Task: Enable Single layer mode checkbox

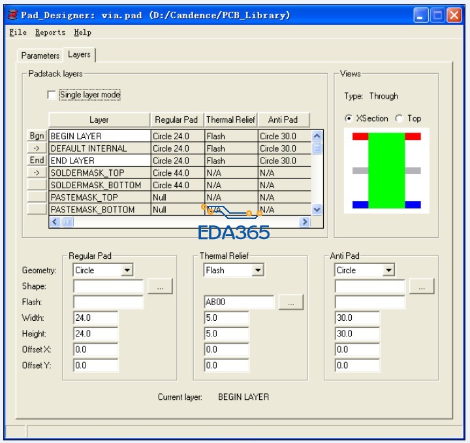Action: [x=52, y=95]
